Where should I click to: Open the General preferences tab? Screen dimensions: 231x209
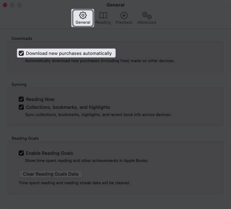pyautogui.click(x=83, y=18)
